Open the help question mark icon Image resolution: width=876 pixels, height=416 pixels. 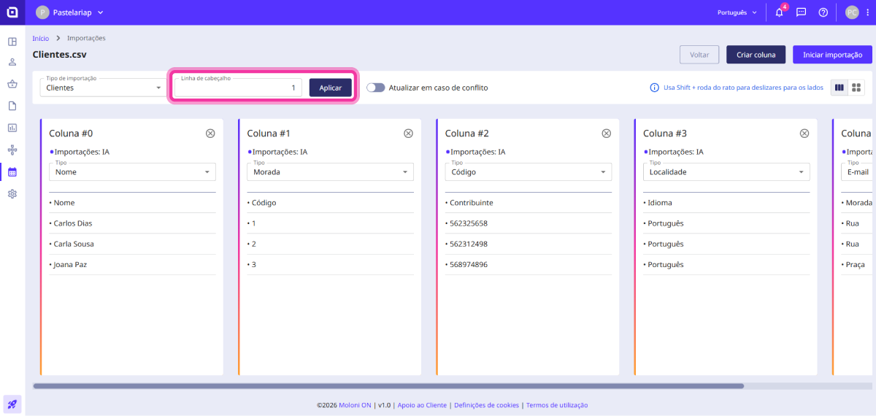tap(823, 12)
